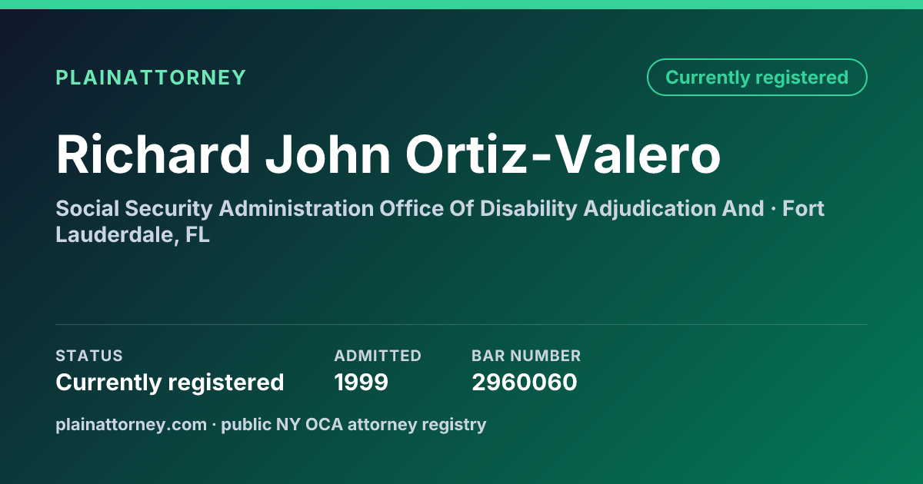Image resolution: width=923 pixels, height=484 pixels.
Task: Click the STATUS field label
Action: click(x=89, y=356)
